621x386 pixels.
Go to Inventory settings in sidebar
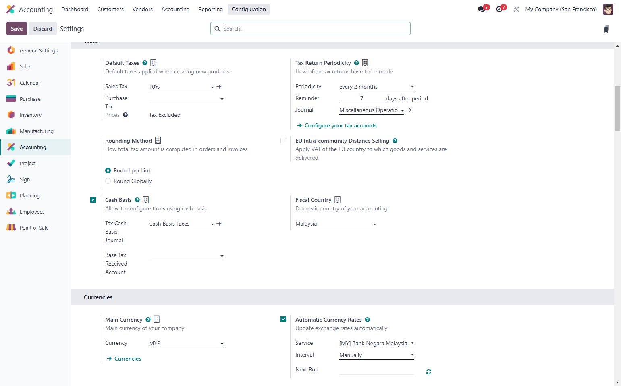35,115
